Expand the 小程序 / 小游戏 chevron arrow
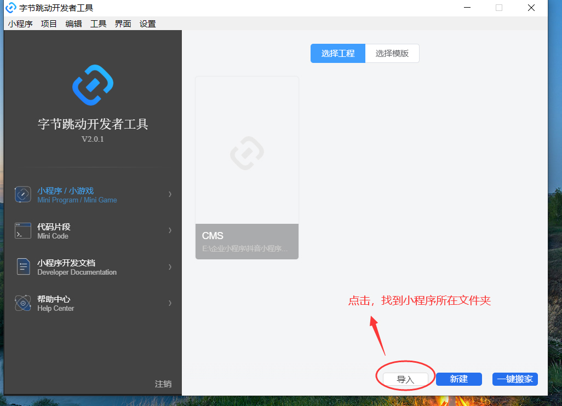The width and height of the screenshot is (562, 406). pos(170,194)
